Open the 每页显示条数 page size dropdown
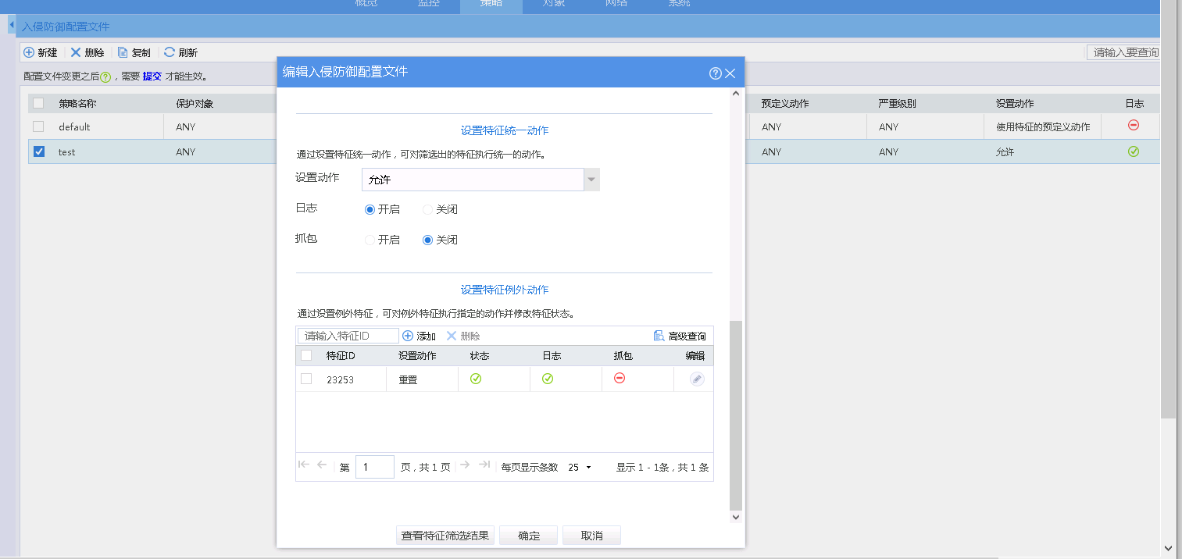This screenshot has height=559, width=1182. point(580,467)
